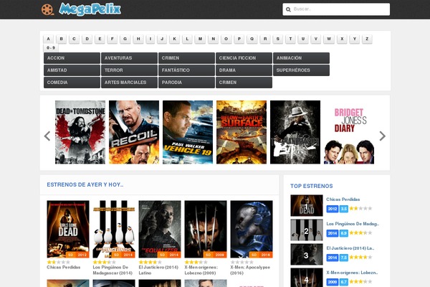Viewport: 430px width, 287px height.
Task: Filter movies by letter A
Action: [x=48, y=39]
